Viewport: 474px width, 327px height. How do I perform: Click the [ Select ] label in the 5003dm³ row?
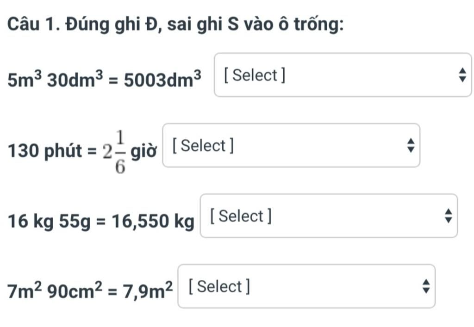coord(255,75)
